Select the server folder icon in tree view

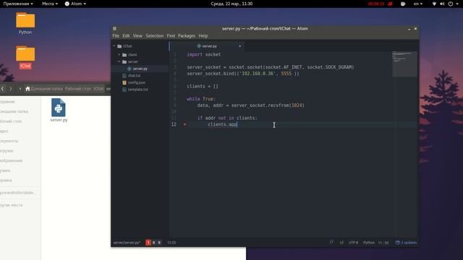pyautogui.click(x=124, y=61)
